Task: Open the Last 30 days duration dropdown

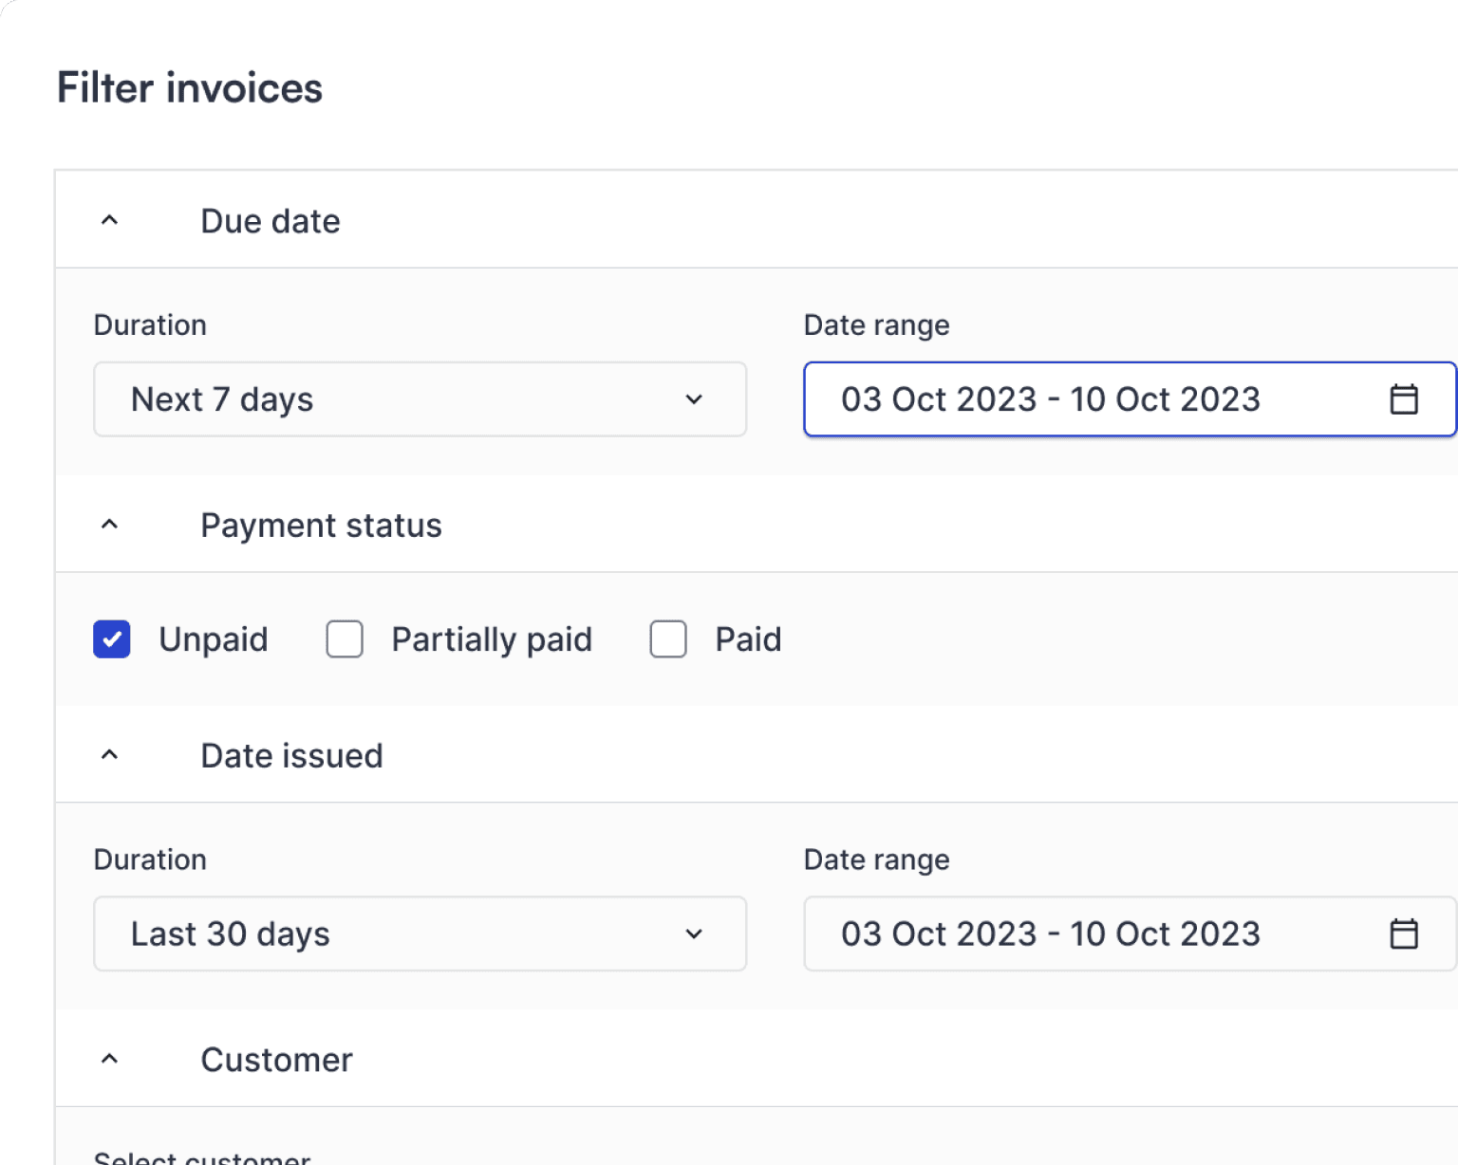Action: tap(420, 934)
